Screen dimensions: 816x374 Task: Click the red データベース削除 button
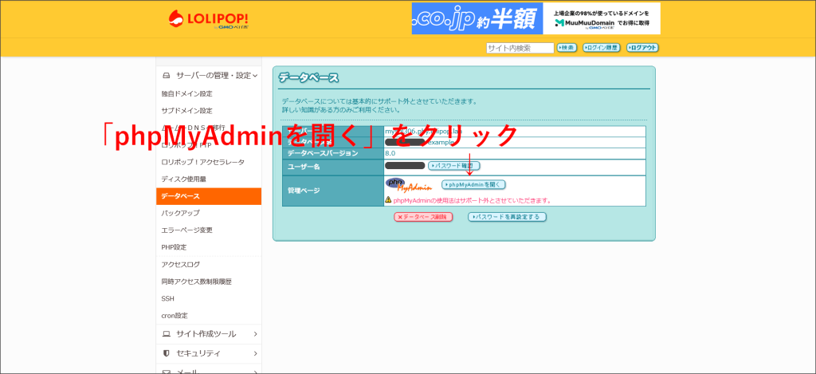tap(423, 217)
